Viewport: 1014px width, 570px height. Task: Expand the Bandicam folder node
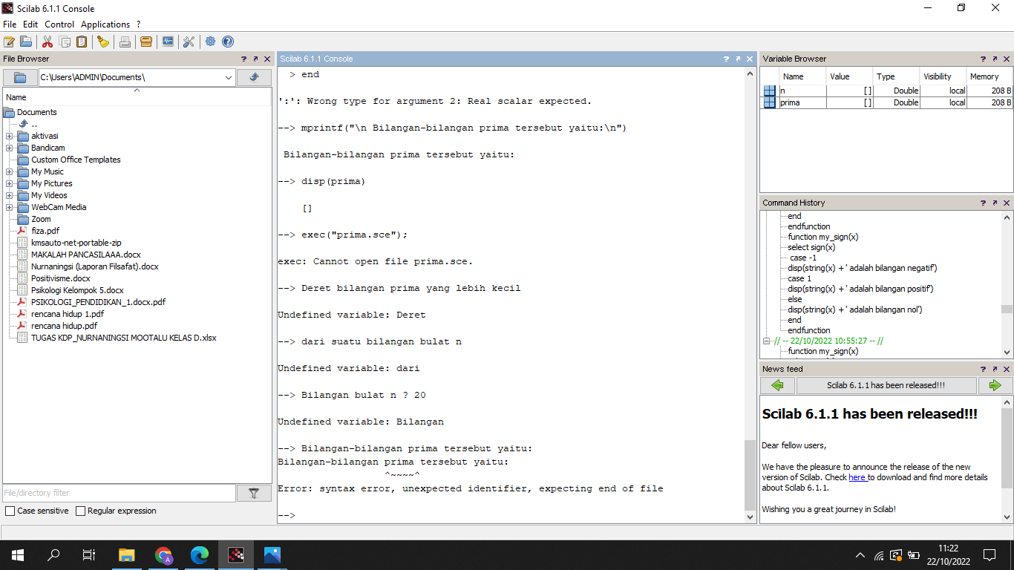9,148
